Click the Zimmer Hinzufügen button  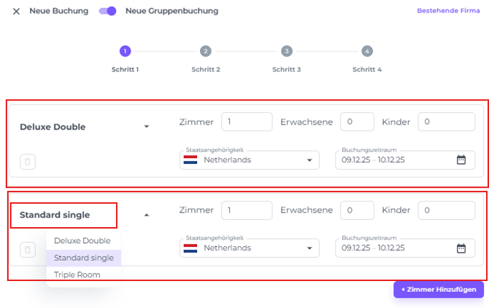coord(438,290)
